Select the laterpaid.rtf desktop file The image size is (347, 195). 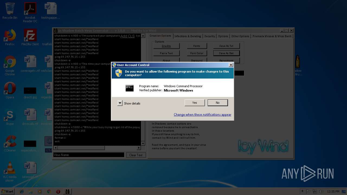click(x=30, y=170)
